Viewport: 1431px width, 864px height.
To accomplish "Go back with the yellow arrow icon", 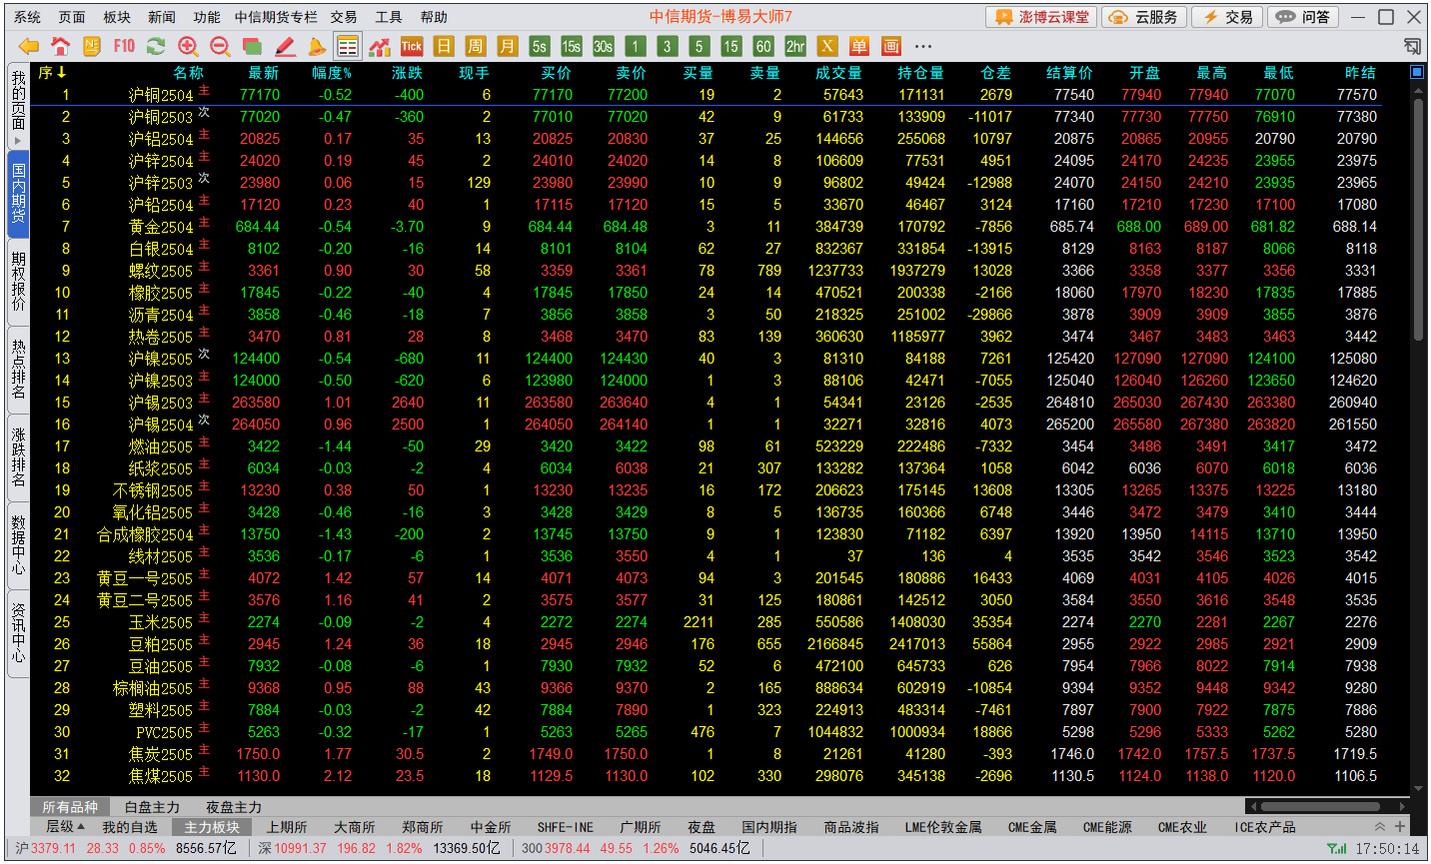I will click(29, 46).
